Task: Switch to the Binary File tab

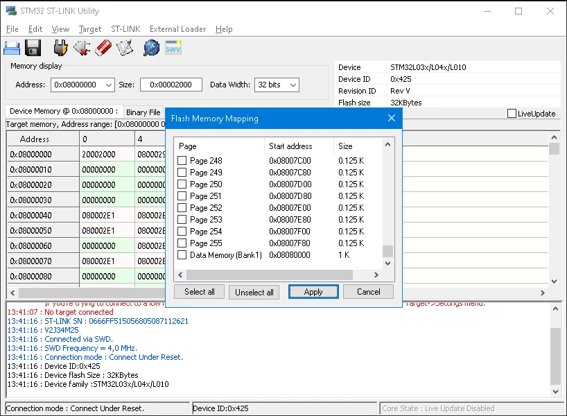Action: tap(143, 112)
